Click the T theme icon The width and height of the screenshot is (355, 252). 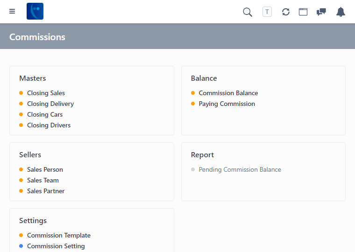point(267,12)
